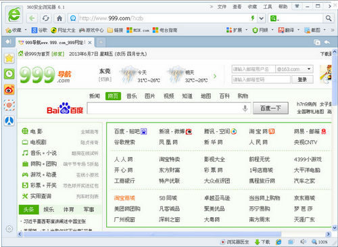Reload the page with refresh icon
Image resolution: width=338 pixels, height=247 pixels.
[x=46, y=18]
